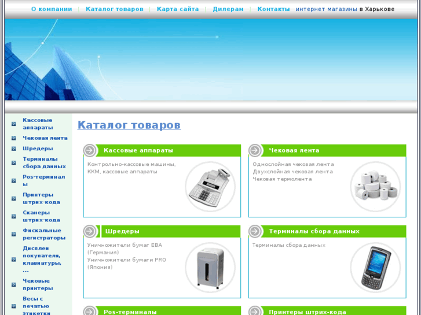The width and height of the screenshot is (421, 315).
Task: Open Шредеры card header
Action: point(122,231)
